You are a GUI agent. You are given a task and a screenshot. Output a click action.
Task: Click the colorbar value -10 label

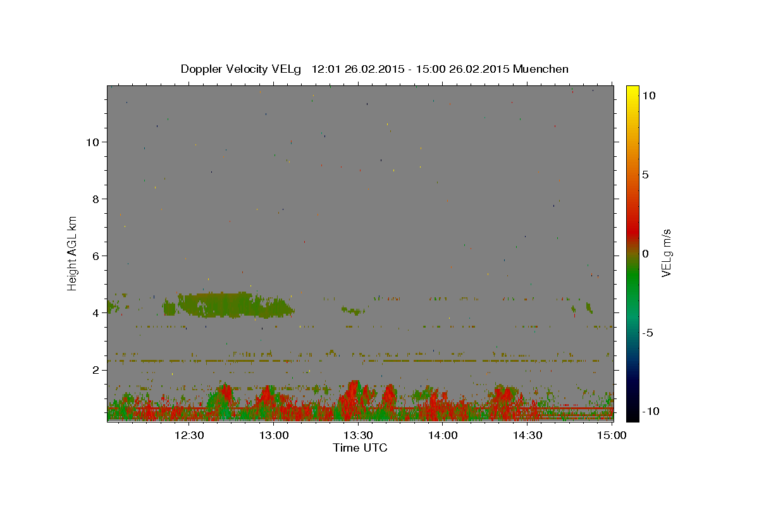click(651, 412)
